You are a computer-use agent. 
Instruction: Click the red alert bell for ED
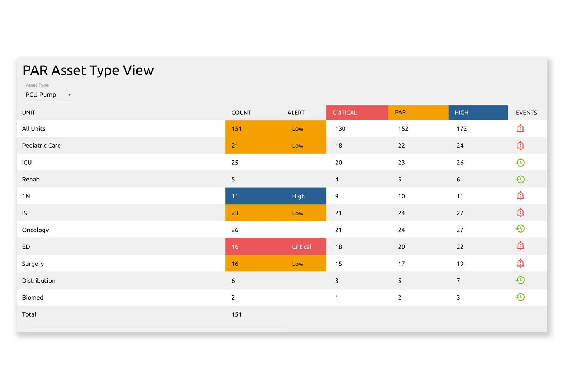tap(520, 245)
